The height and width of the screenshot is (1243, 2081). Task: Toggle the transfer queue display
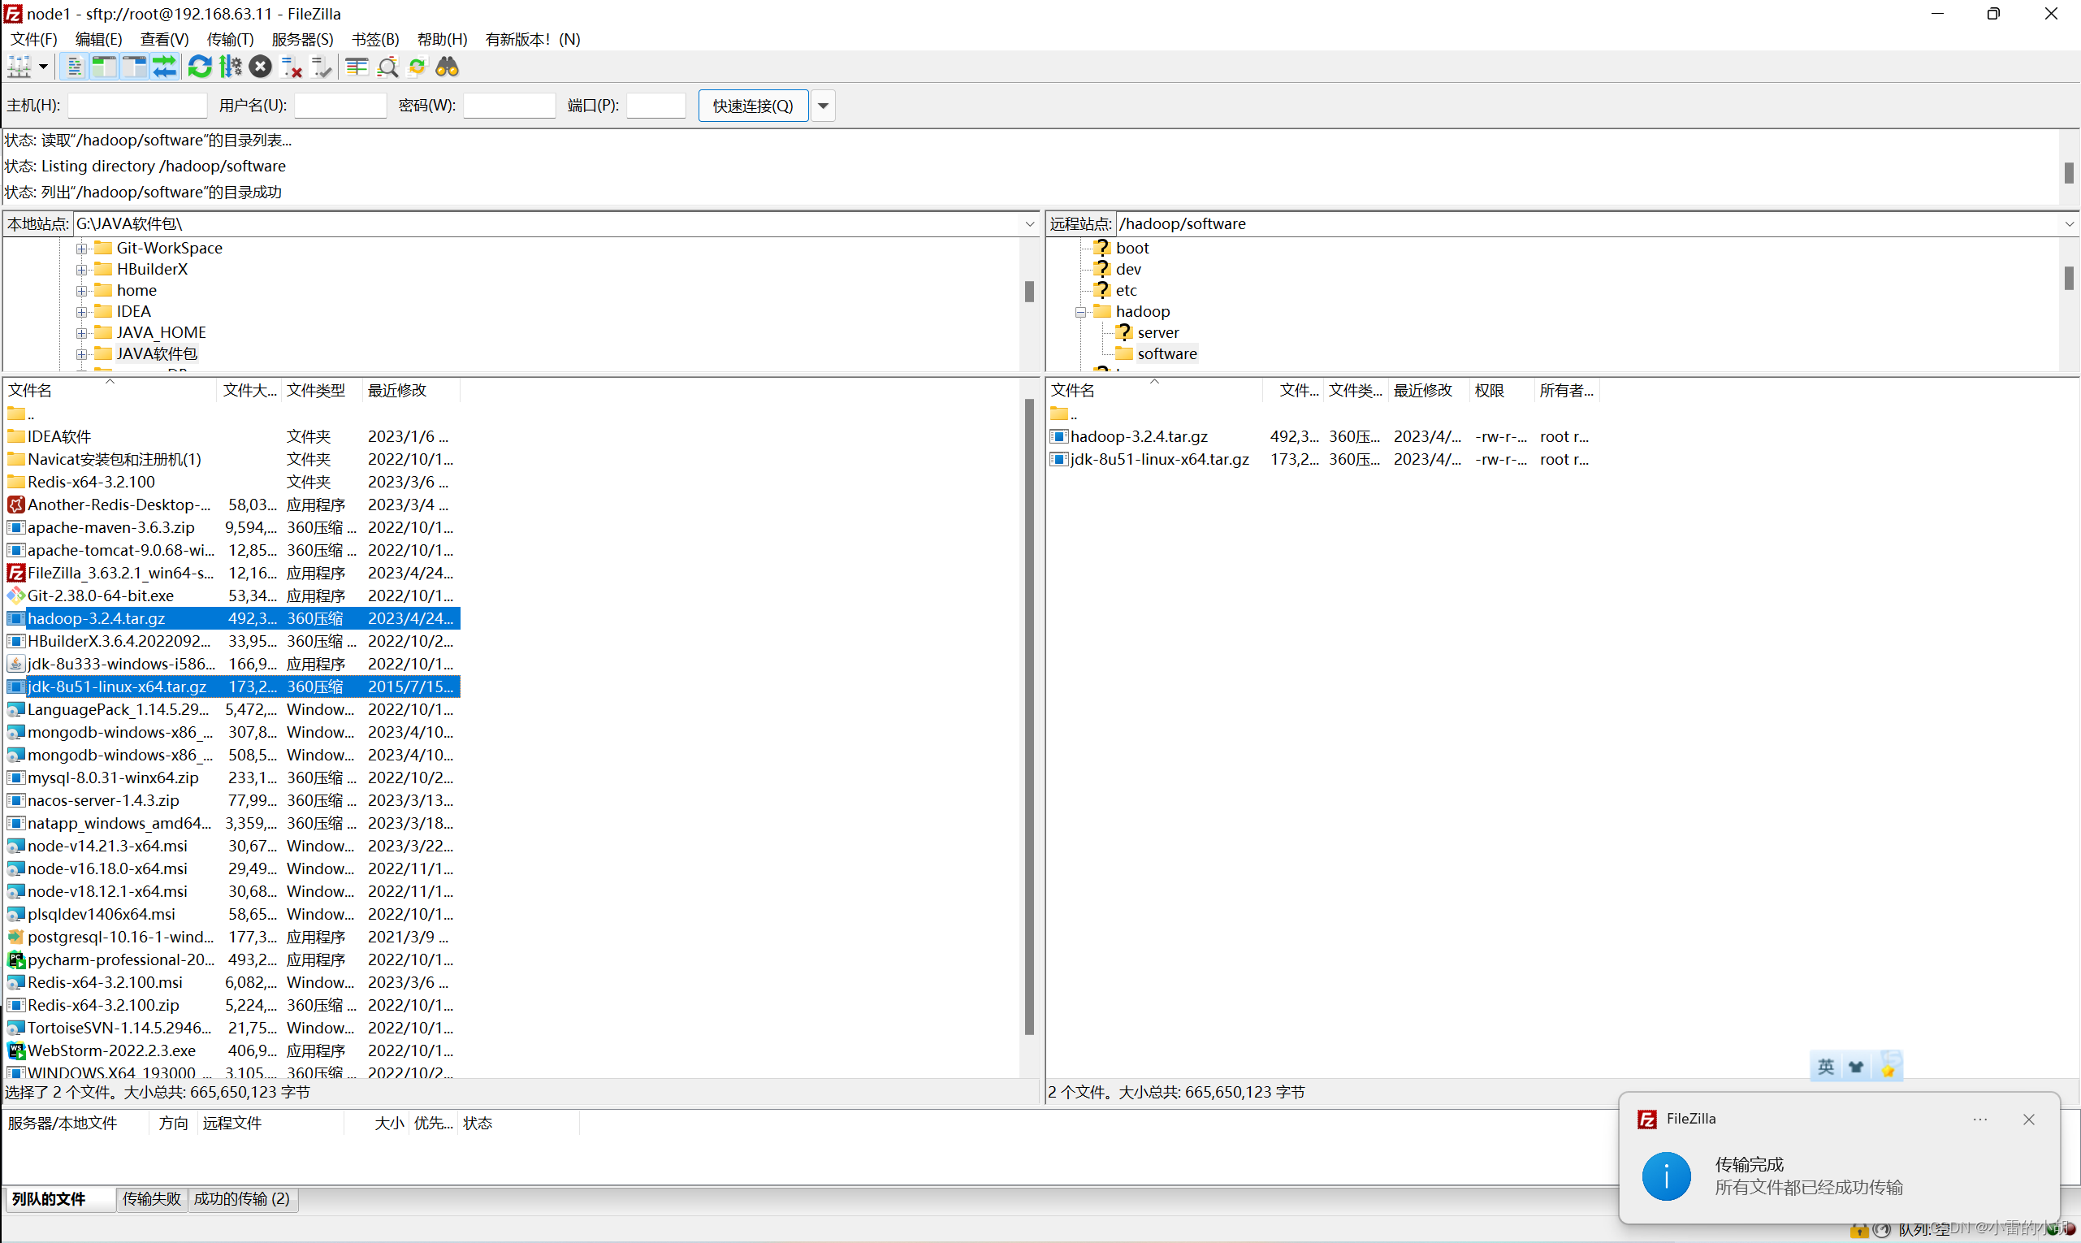164,67
